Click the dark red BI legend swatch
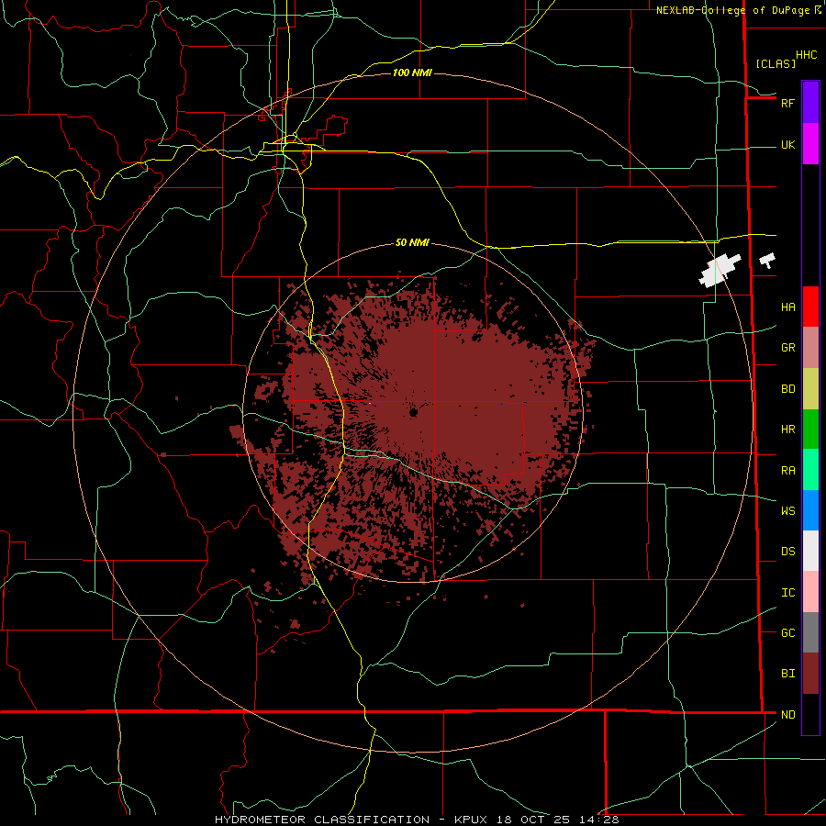Viewport: 826px width, 826px height. [x=810, y=674]
